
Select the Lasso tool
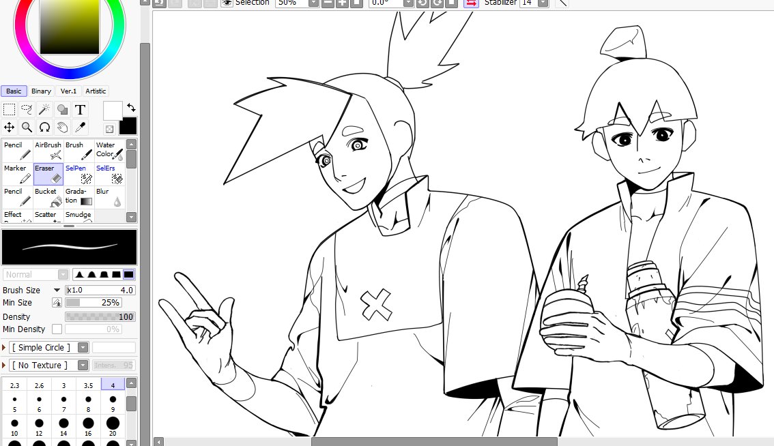pos(27,109)
